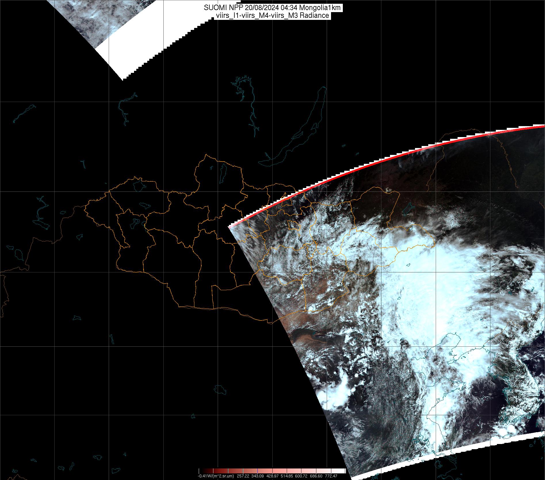Screen dimensions: 545x480
Task: Click the "-0.41W/(m^2.sr.um)" units label
Action: click(x=216, y=476)
